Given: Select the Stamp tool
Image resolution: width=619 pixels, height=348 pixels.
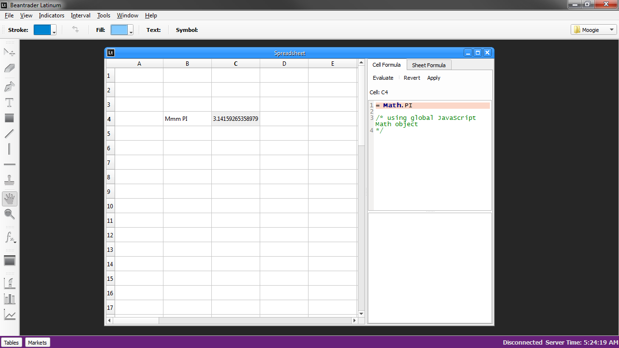Looking at the screenshot, I should coord(10,181).
